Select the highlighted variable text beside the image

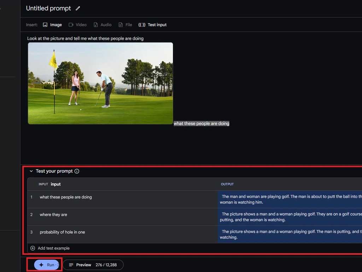tap(201, 124)
